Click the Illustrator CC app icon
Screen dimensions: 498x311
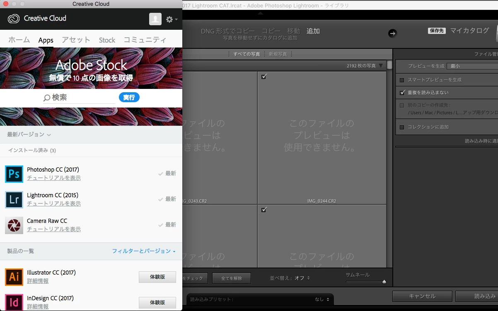(x=14, y=277)
